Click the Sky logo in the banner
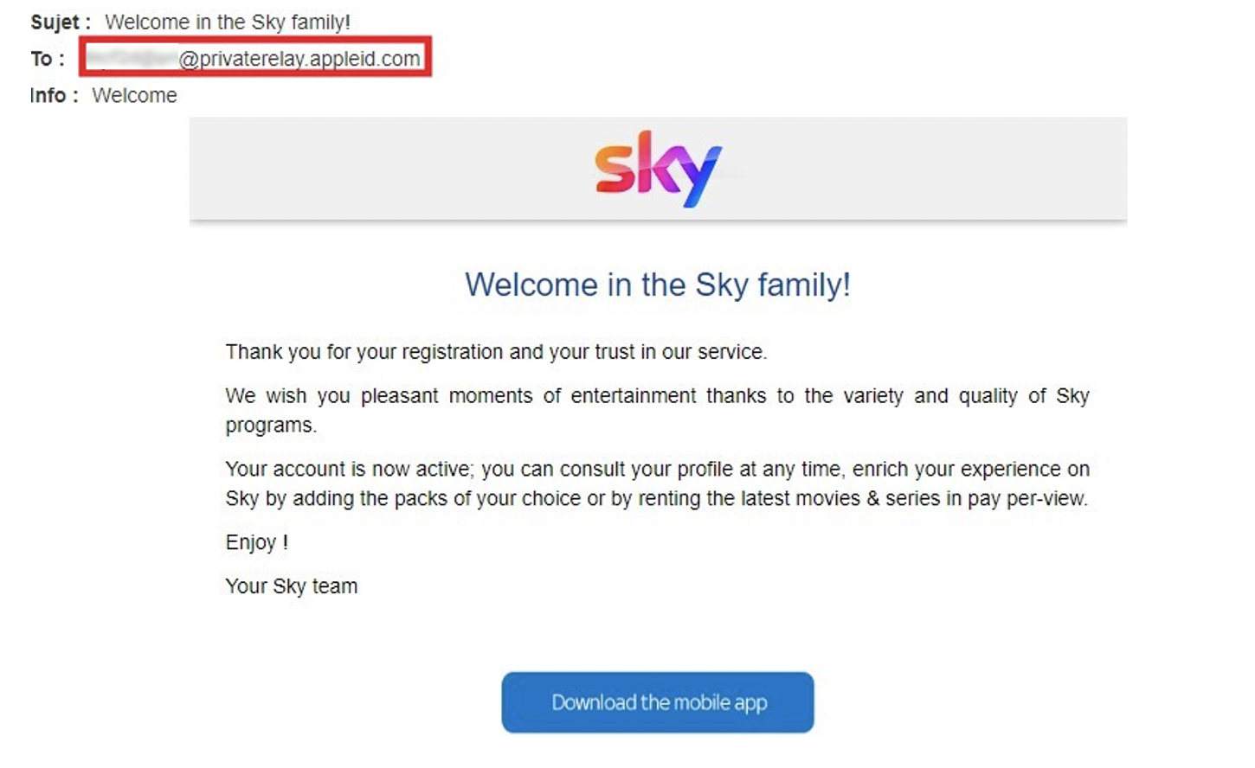The height and width of the screenshot is (768, 1255). [x=657, y=169]
